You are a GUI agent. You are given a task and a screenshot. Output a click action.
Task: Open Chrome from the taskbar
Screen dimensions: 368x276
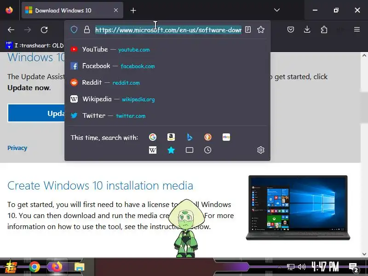tap(34, 267)
